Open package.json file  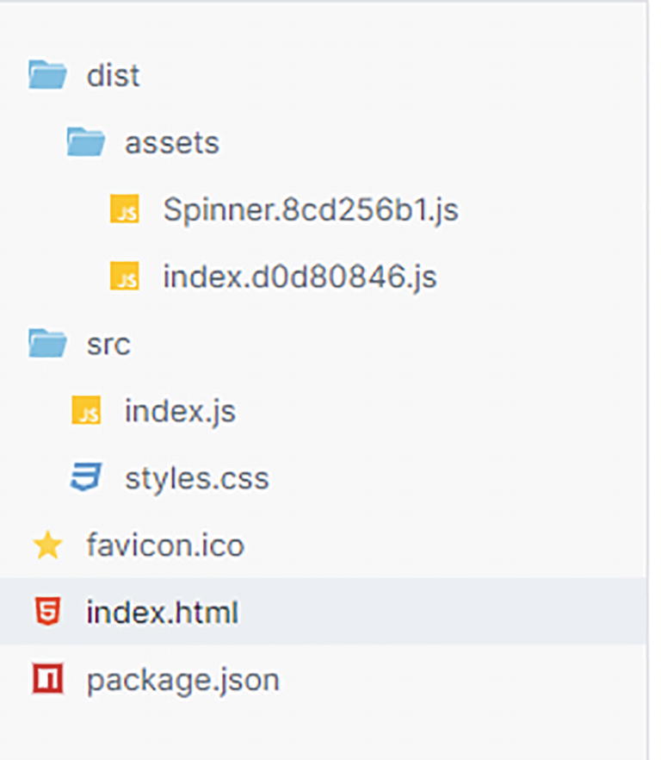(x=182, y=680)
